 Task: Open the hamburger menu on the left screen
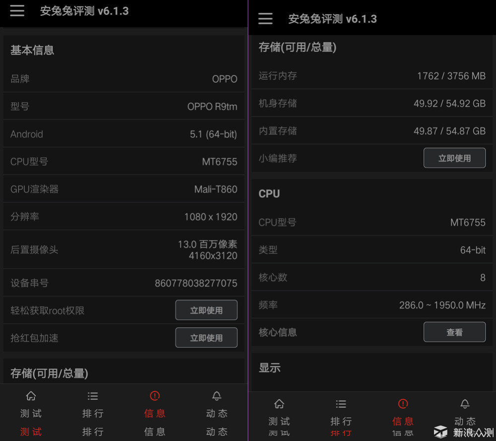click(x=17, y=11)
